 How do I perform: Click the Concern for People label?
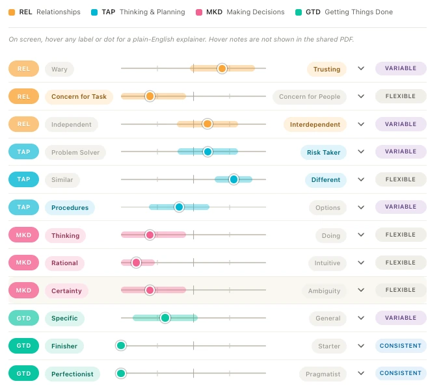(x=310, y=97)
